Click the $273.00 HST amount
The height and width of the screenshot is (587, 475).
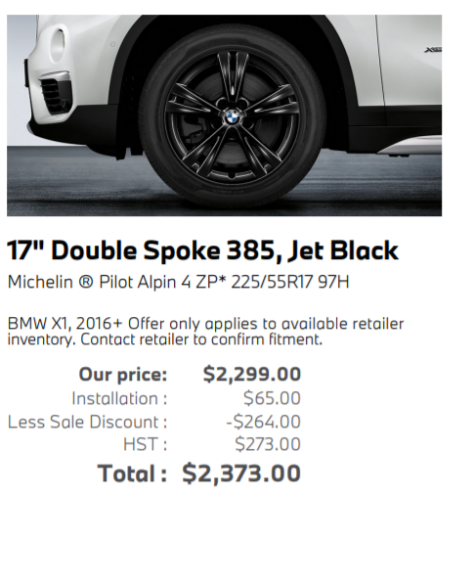(268, 444)
